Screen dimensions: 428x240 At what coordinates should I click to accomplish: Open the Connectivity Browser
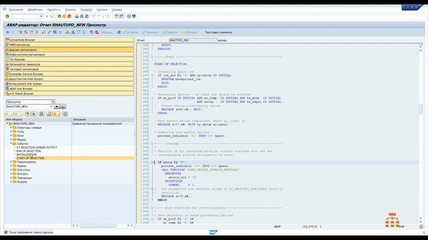click(x=69, y=40)
